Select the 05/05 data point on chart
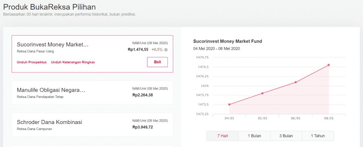Viewport: 363px width, 147px height. (262, 93)
